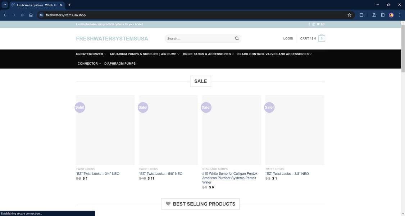This screenshot has width=405, height=216.
Task: Open the EZ Twist Locks 3/4" NEO product
Action: [97, 174]
